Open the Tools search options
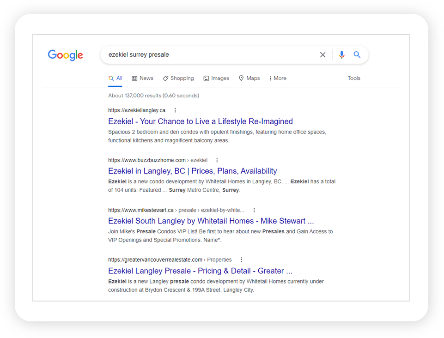Viewport: 444px width, 338px height. pyautogui.click(x=354, y=78)
